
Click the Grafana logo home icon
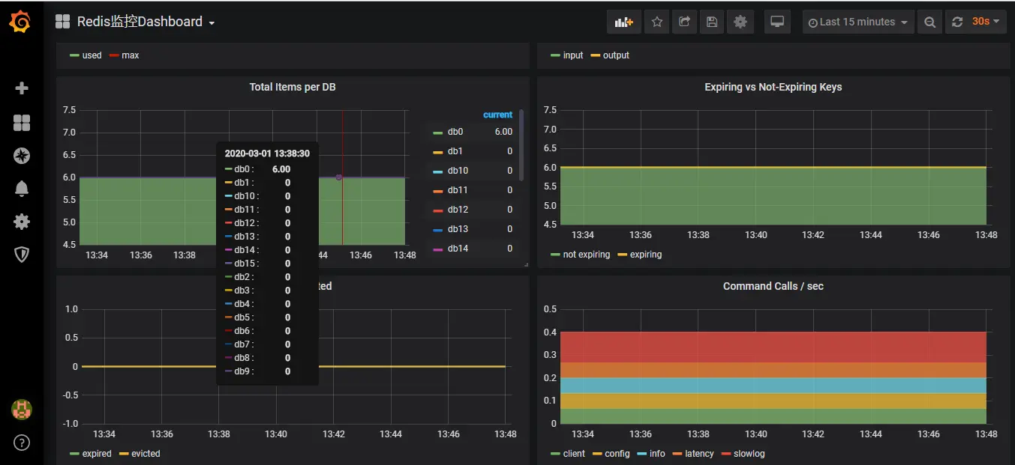(x=21, y=22)
